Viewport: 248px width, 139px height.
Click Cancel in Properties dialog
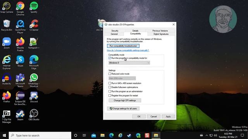[153, 117]
